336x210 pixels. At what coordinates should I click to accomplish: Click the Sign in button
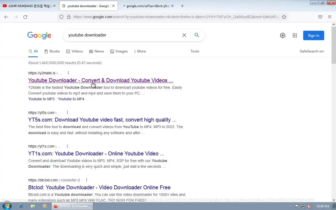[x=314, y=35]
